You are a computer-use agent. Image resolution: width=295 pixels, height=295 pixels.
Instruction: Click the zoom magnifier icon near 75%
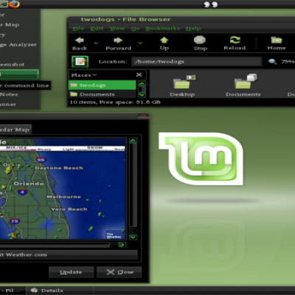(x=272, y=61)
